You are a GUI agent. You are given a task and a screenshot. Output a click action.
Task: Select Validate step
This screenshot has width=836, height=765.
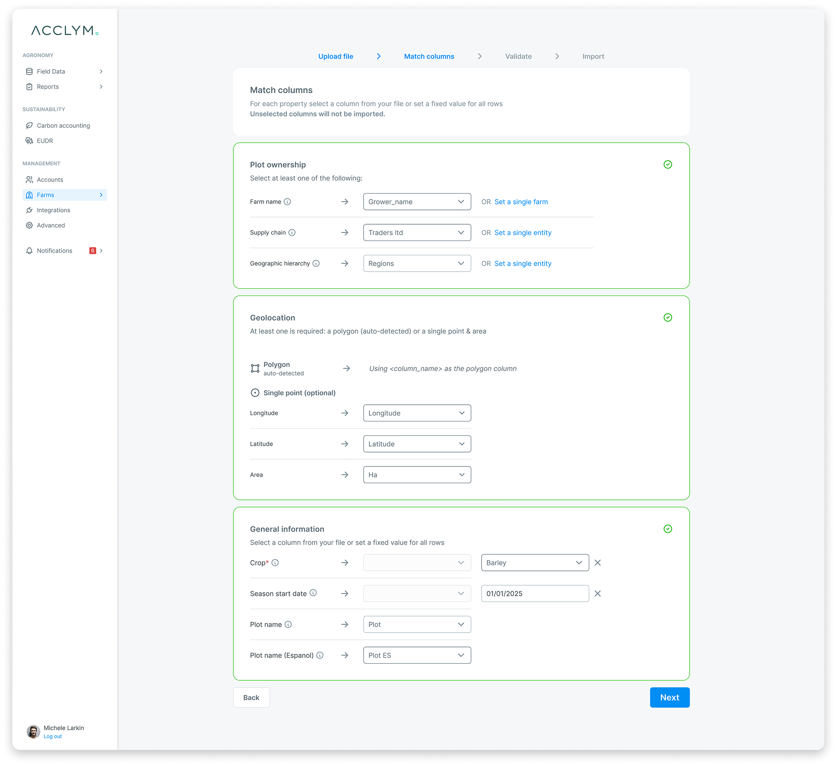518,56
